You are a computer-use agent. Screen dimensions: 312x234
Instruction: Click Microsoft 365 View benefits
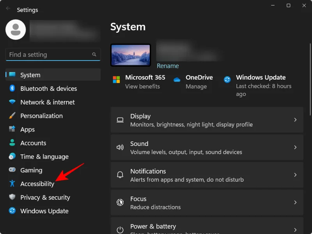pyautogui.click(x=142, y=86)
